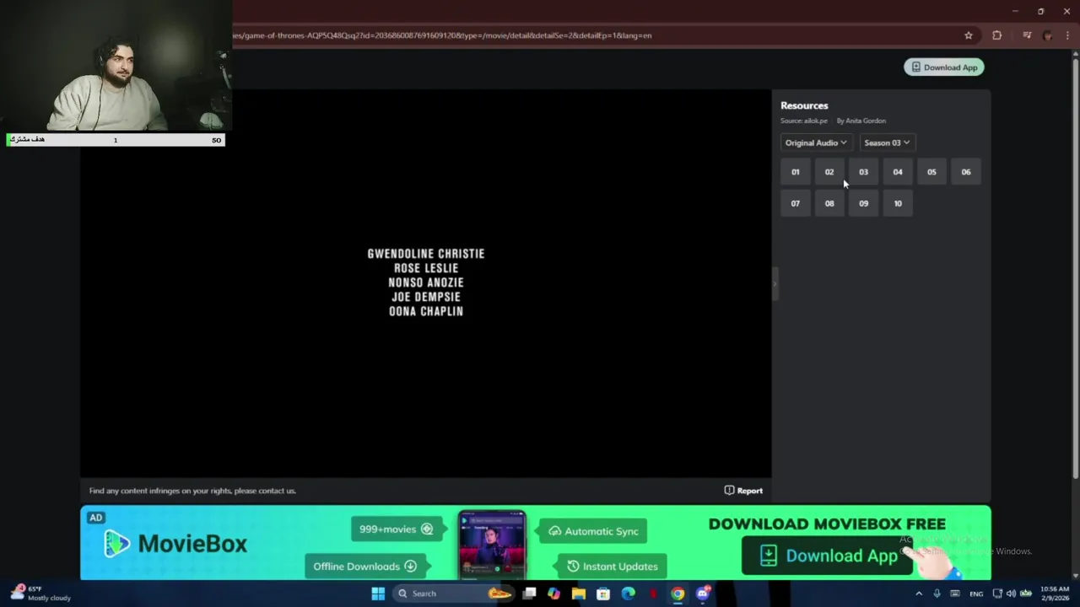Click the "Source: ailok.pe" text
The width and height of the screenshot is (1080, 607).
point(804,121)
